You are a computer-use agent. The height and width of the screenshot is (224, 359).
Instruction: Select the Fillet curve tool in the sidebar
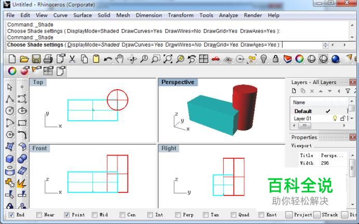pyautogui.click(x=22, y=135)
